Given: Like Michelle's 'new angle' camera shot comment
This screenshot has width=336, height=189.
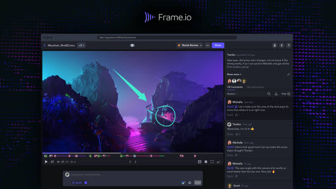Looking at the screenshot, I should pos(237,176).
